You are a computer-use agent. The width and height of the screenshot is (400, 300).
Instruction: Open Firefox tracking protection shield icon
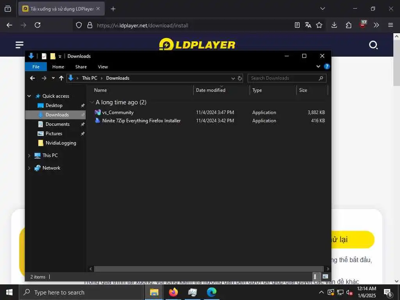(79, 25)
